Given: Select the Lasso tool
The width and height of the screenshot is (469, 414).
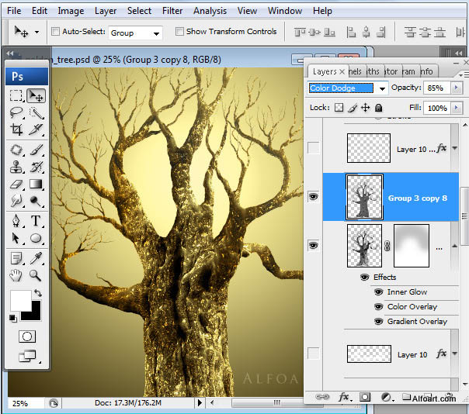Looking at the screenshot, I should point(16,112).
